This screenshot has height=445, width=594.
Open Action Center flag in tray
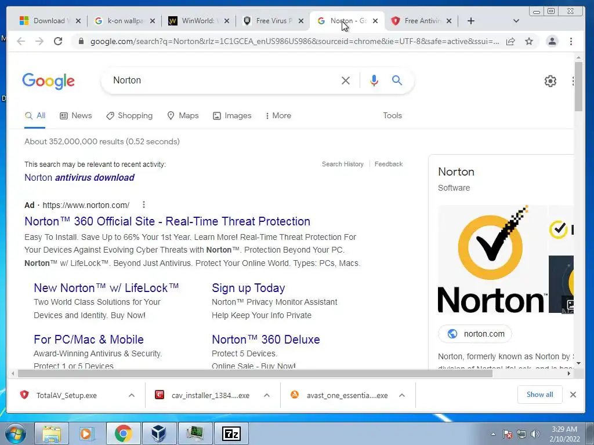tap(508, 434)
